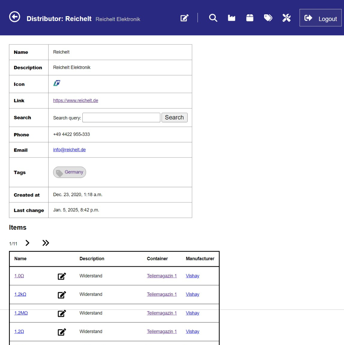Screen dimensions: 344x345
Task: Open search via magnifying glass icon
Action: [x=213, y=18]
